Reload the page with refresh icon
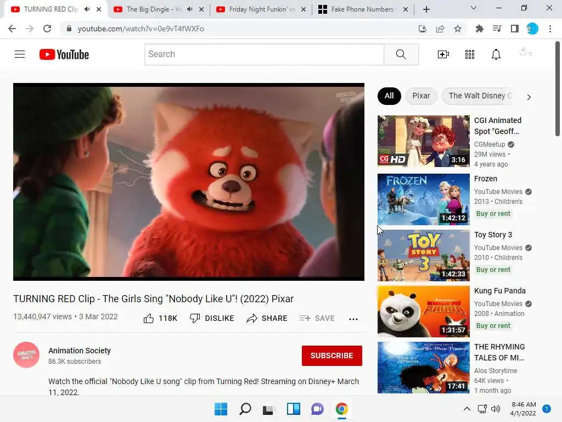The image size is (562, 422). click(47, 29)
